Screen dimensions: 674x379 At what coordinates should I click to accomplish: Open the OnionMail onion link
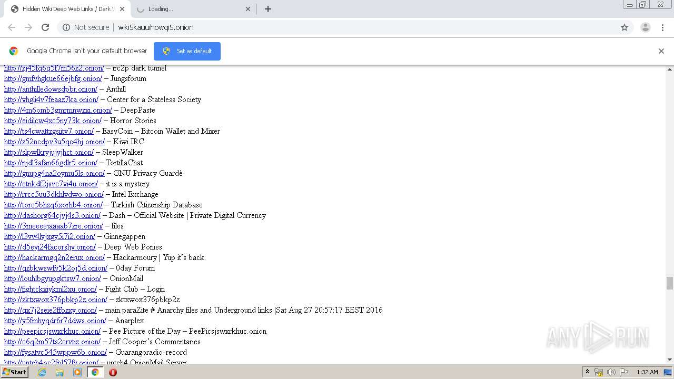[x=53, y=278]
